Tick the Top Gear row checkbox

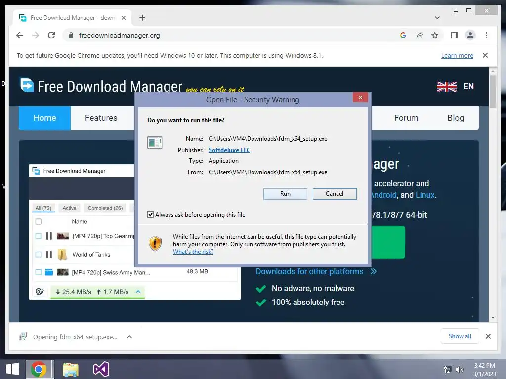tap(39, 236)
